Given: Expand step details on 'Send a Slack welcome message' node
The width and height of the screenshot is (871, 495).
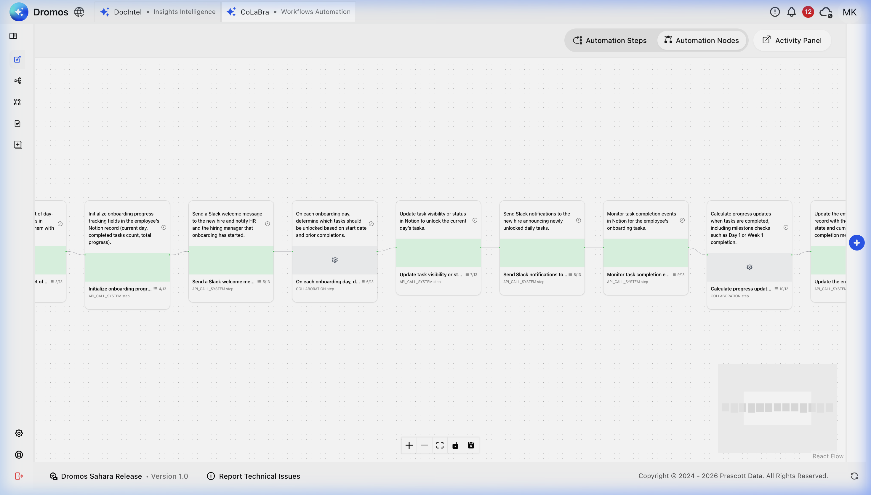Looking at the screenshot, I should (259, 282).
